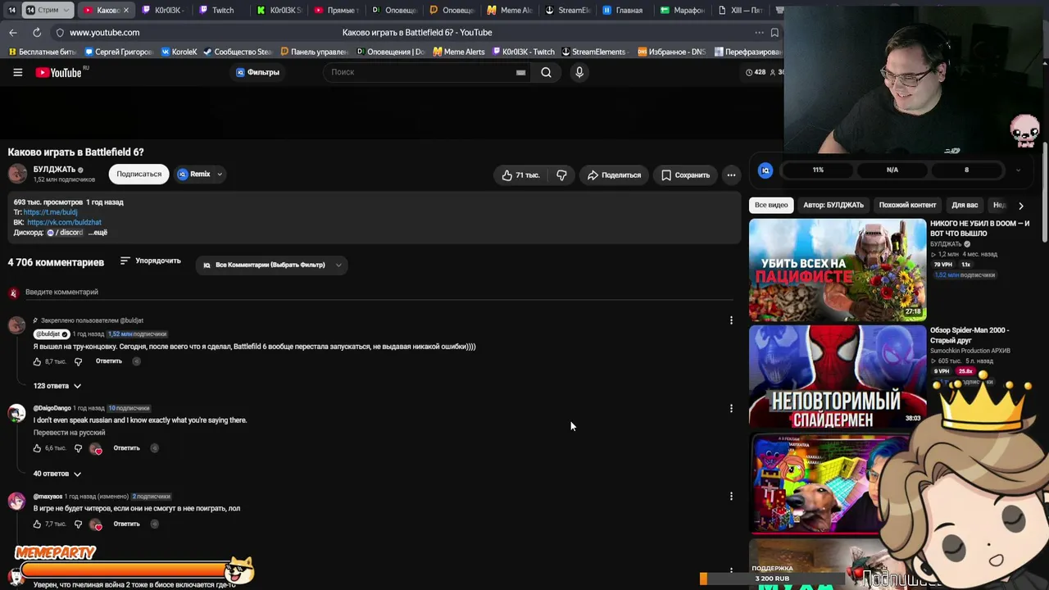Viewport: 1049px width, 590px height.
Task: Open the YouTube hamburger guide menu
Action: click(x=17, y=72)
